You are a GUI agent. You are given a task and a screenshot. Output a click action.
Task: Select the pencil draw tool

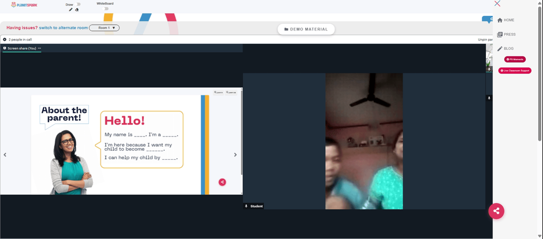[x=71, y=10]
